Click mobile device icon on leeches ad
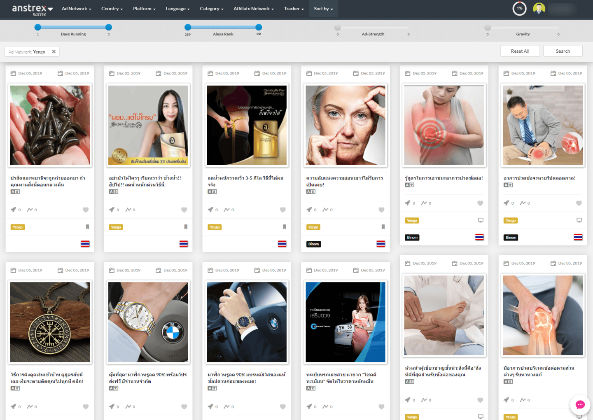 tap(87, 227)
